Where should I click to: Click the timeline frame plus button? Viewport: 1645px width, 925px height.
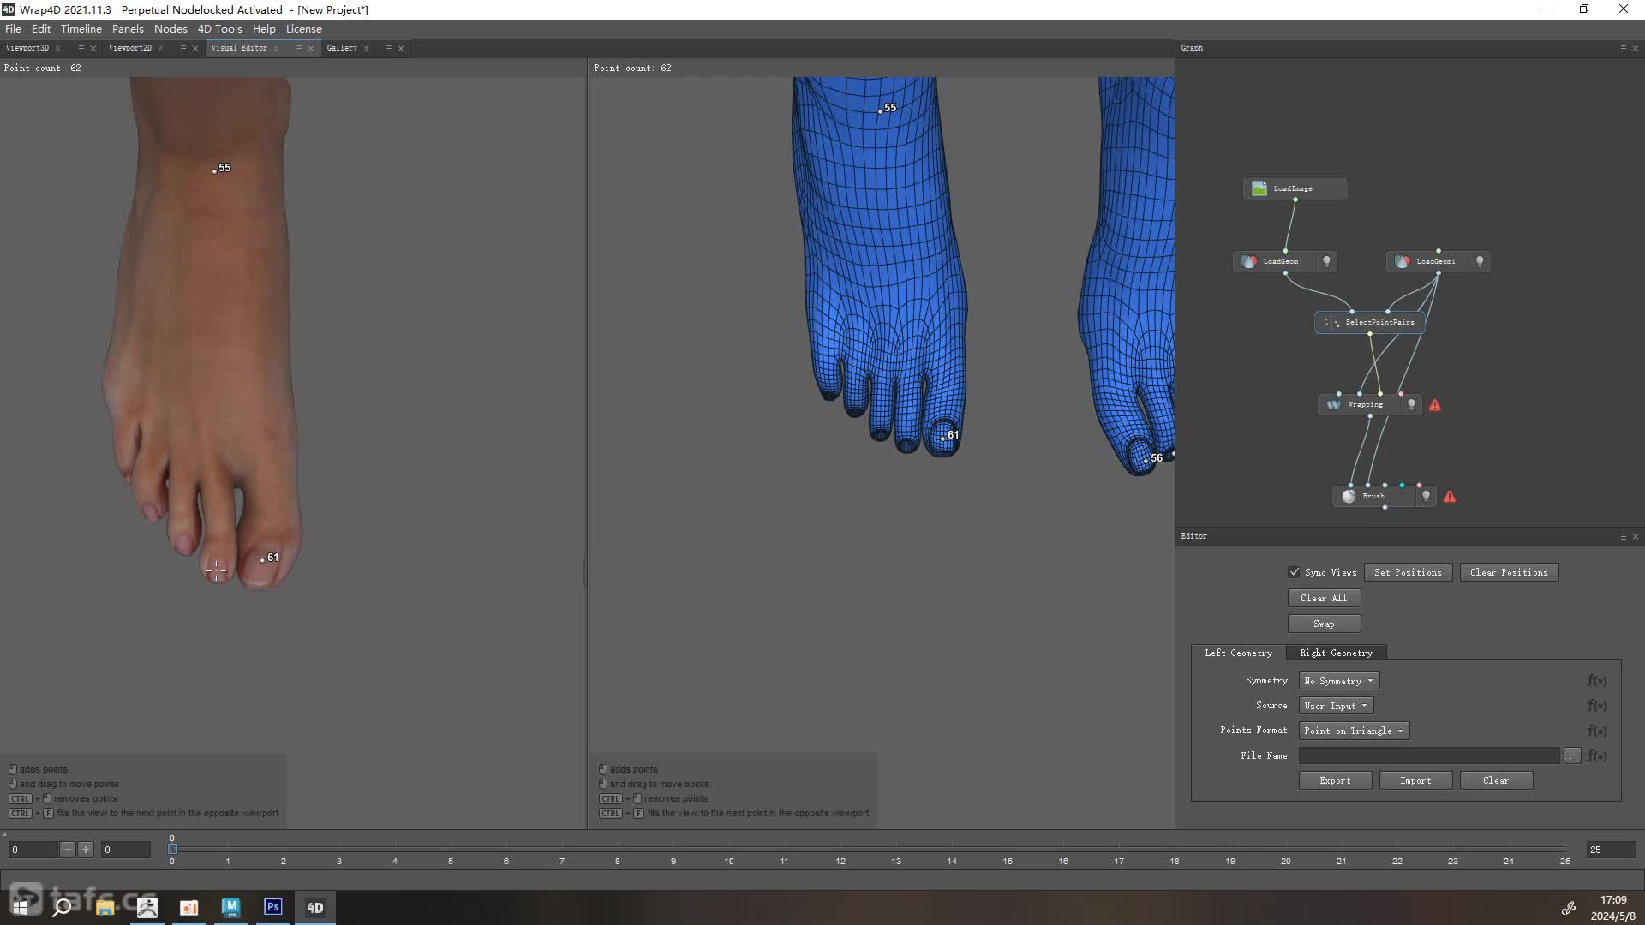[x=86, y=850]
